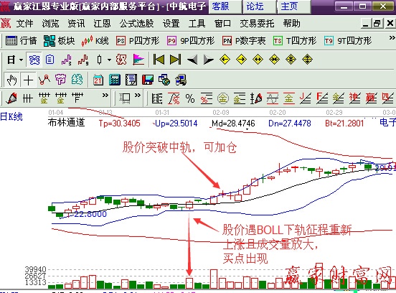
Task: Expand the top toolbar overflow chevron
Action: pos(392,38)
